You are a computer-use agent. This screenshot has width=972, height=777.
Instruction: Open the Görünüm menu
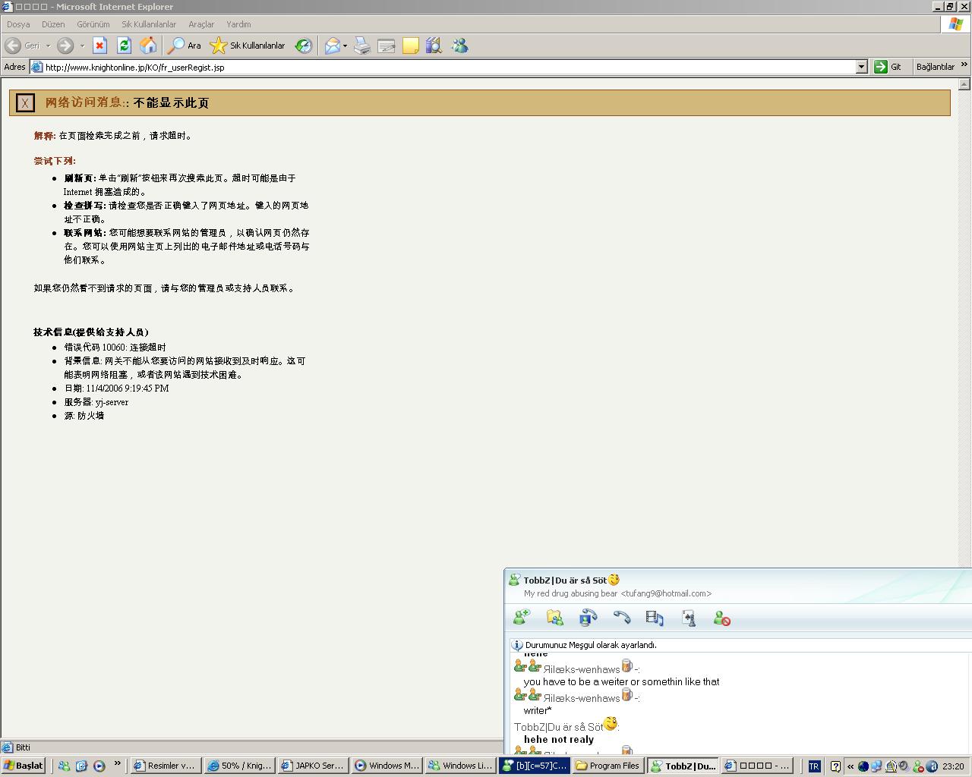93,24
